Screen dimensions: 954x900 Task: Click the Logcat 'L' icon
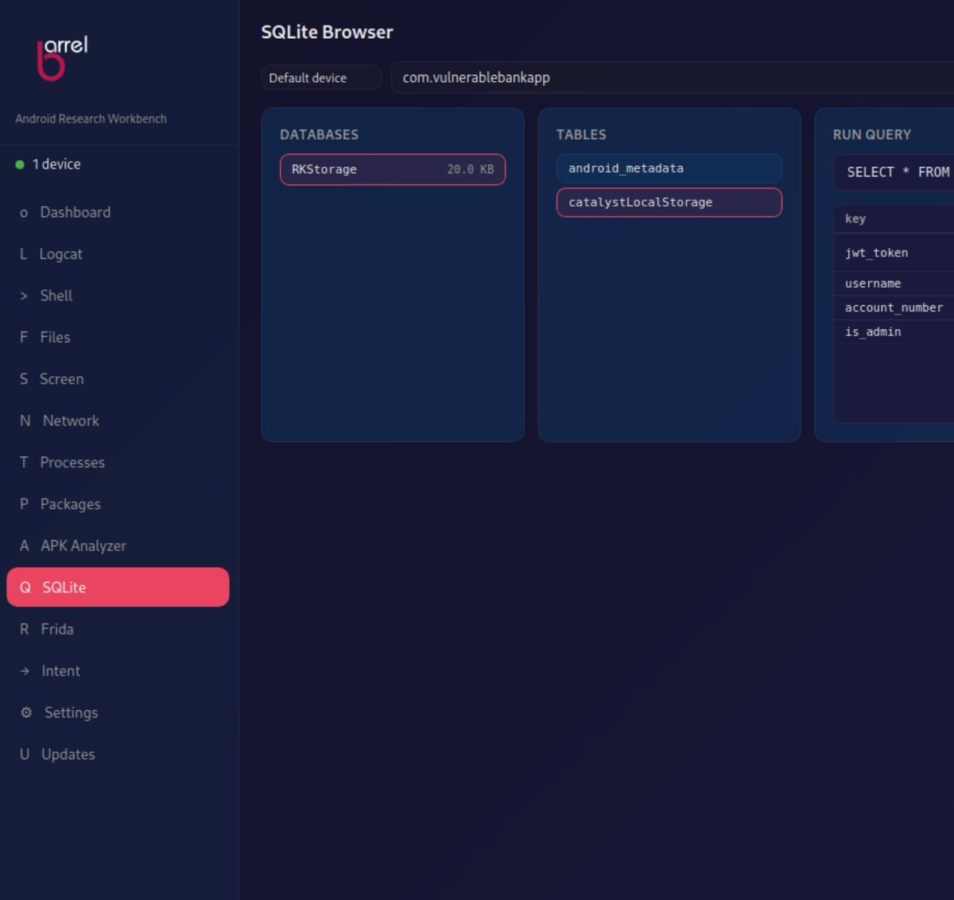[24, 254]
